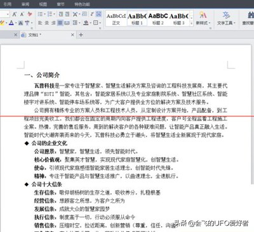Open the 新样式 new style tool
The image size is (254, 232).
pyautogui.click(x=203, y=18)
